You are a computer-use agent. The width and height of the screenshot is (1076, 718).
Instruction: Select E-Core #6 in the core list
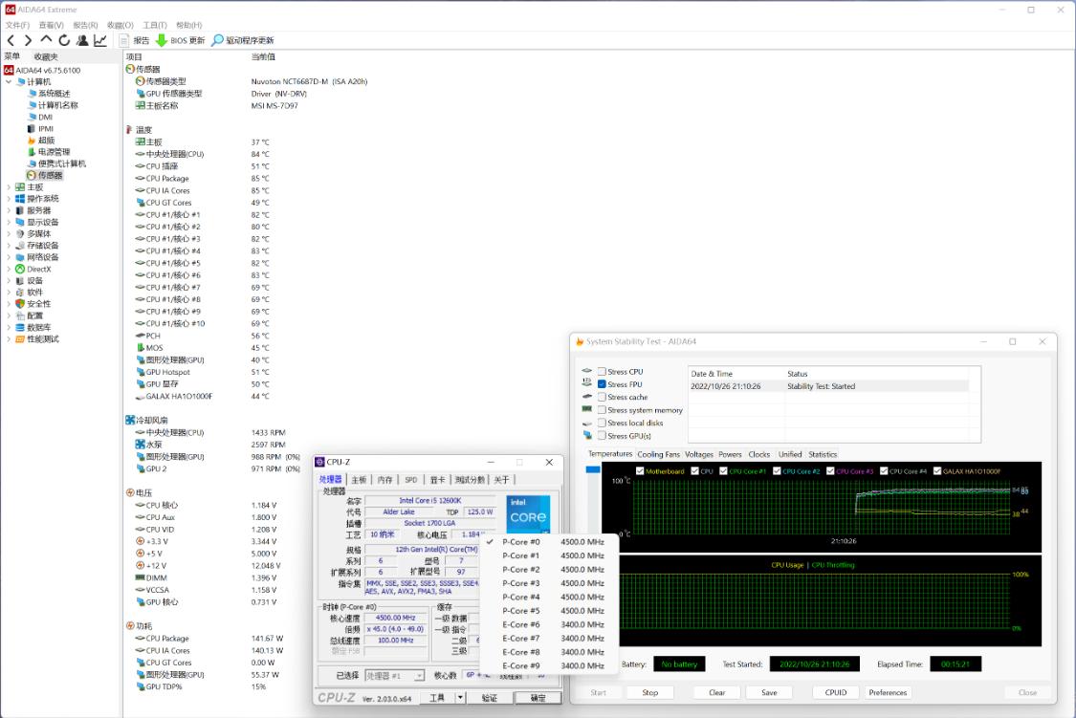[x=521, y=624]
